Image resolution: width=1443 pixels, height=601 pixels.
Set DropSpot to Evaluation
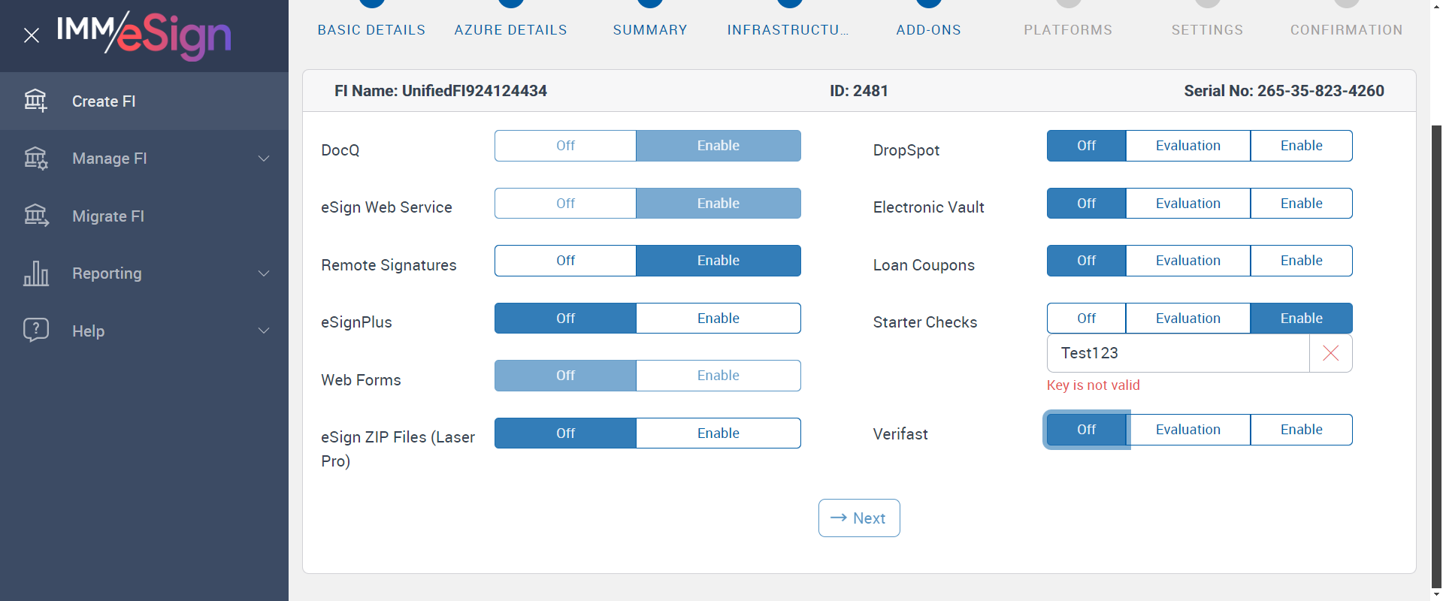pos(1188,146)
